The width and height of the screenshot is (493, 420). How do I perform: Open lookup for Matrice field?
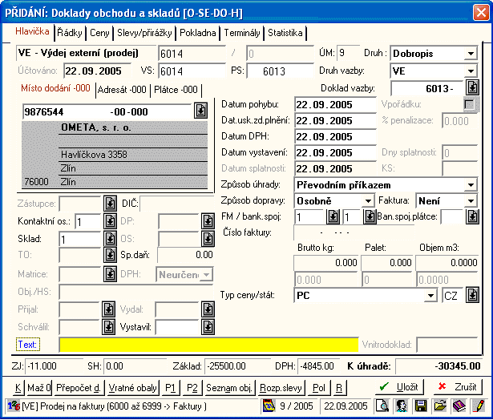(x=110, y=274)
